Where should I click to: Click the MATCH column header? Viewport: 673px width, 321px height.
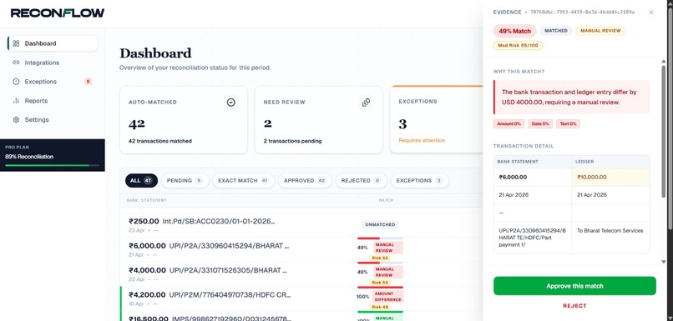pyautogui.click(x=386, y=200)
